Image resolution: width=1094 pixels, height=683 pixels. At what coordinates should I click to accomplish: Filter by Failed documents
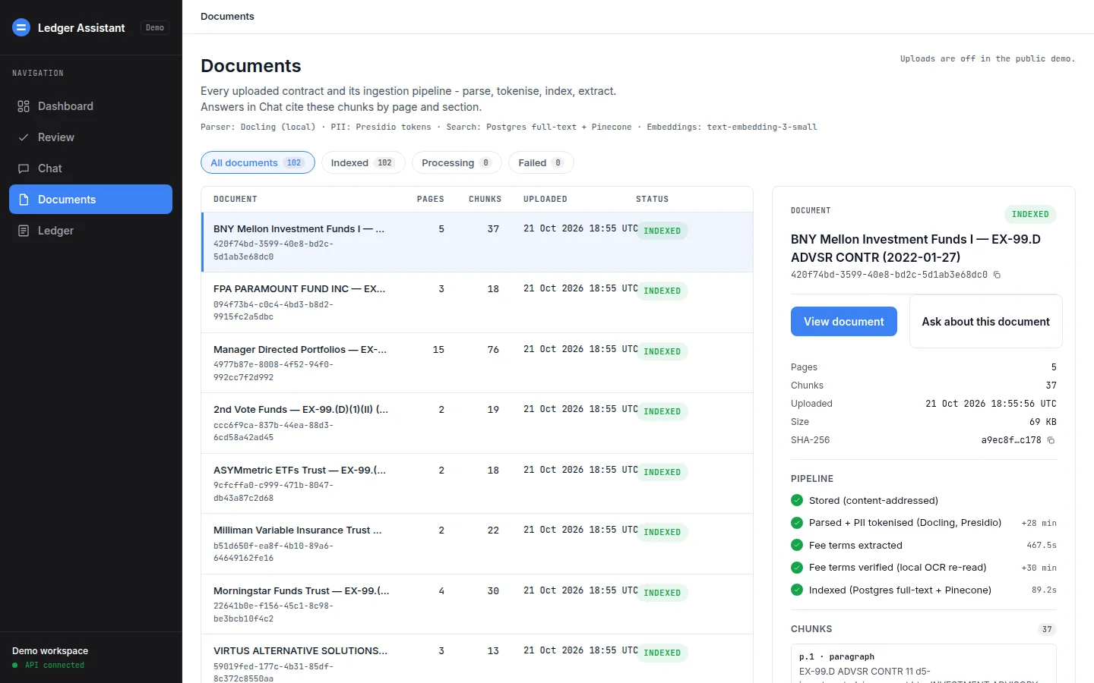click(x=541, y=162)
